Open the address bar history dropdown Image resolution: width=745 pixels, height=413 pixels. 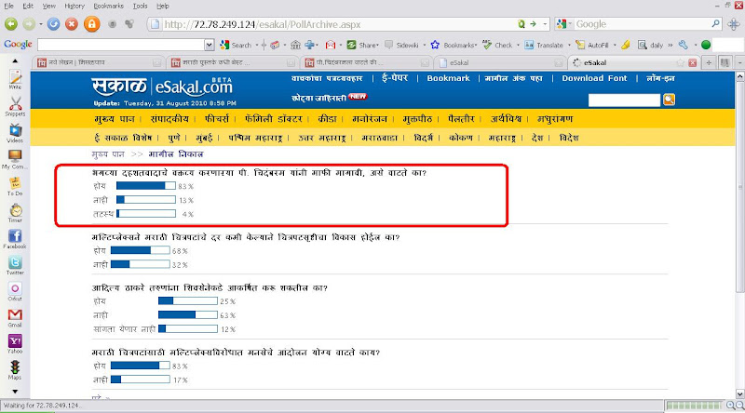(x=545, y=24)
